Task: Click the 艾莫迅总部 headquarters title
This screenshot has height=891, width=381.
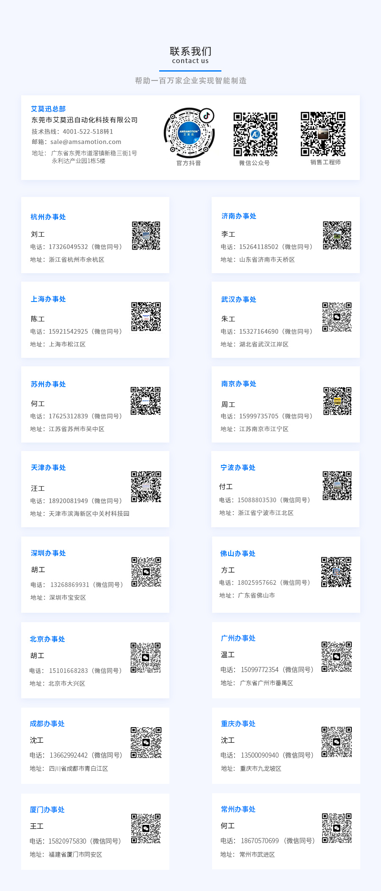Action: 48,109
